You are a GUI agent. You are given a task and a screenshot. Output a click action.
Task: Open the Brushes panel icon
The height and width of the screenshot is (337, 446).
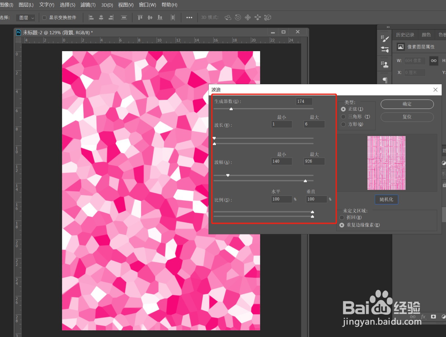385,49
